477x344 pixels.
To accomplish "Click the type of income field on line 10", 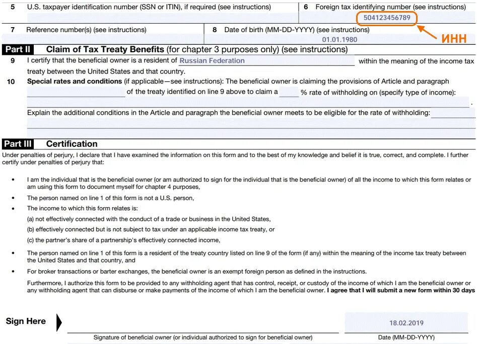I will coord(248,102).
